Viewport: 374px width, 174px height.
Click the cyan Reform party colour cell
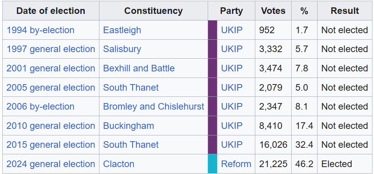[212, 164]
